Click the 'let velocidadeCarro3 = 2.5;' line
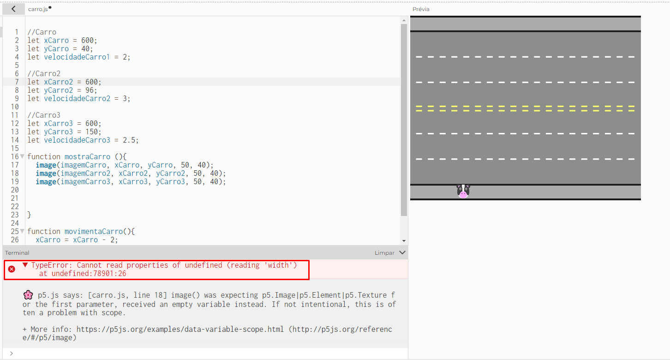The width and height of the screenshot is (670, 360). 83,140
